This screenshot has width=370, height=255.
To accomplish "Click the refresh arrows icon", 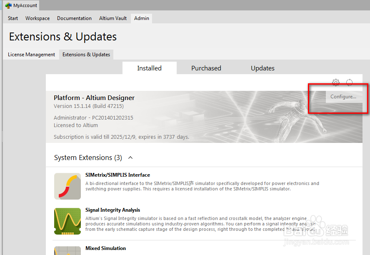I will [349, 82].
